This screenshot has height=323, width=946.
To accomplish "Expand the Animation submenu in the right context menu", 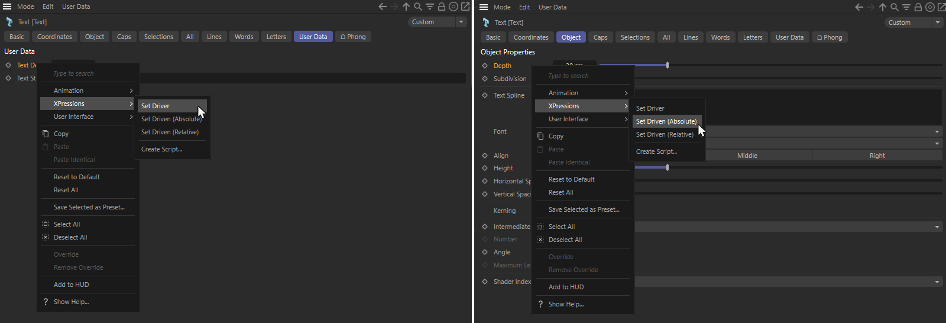I will click(x=582, y=93).
